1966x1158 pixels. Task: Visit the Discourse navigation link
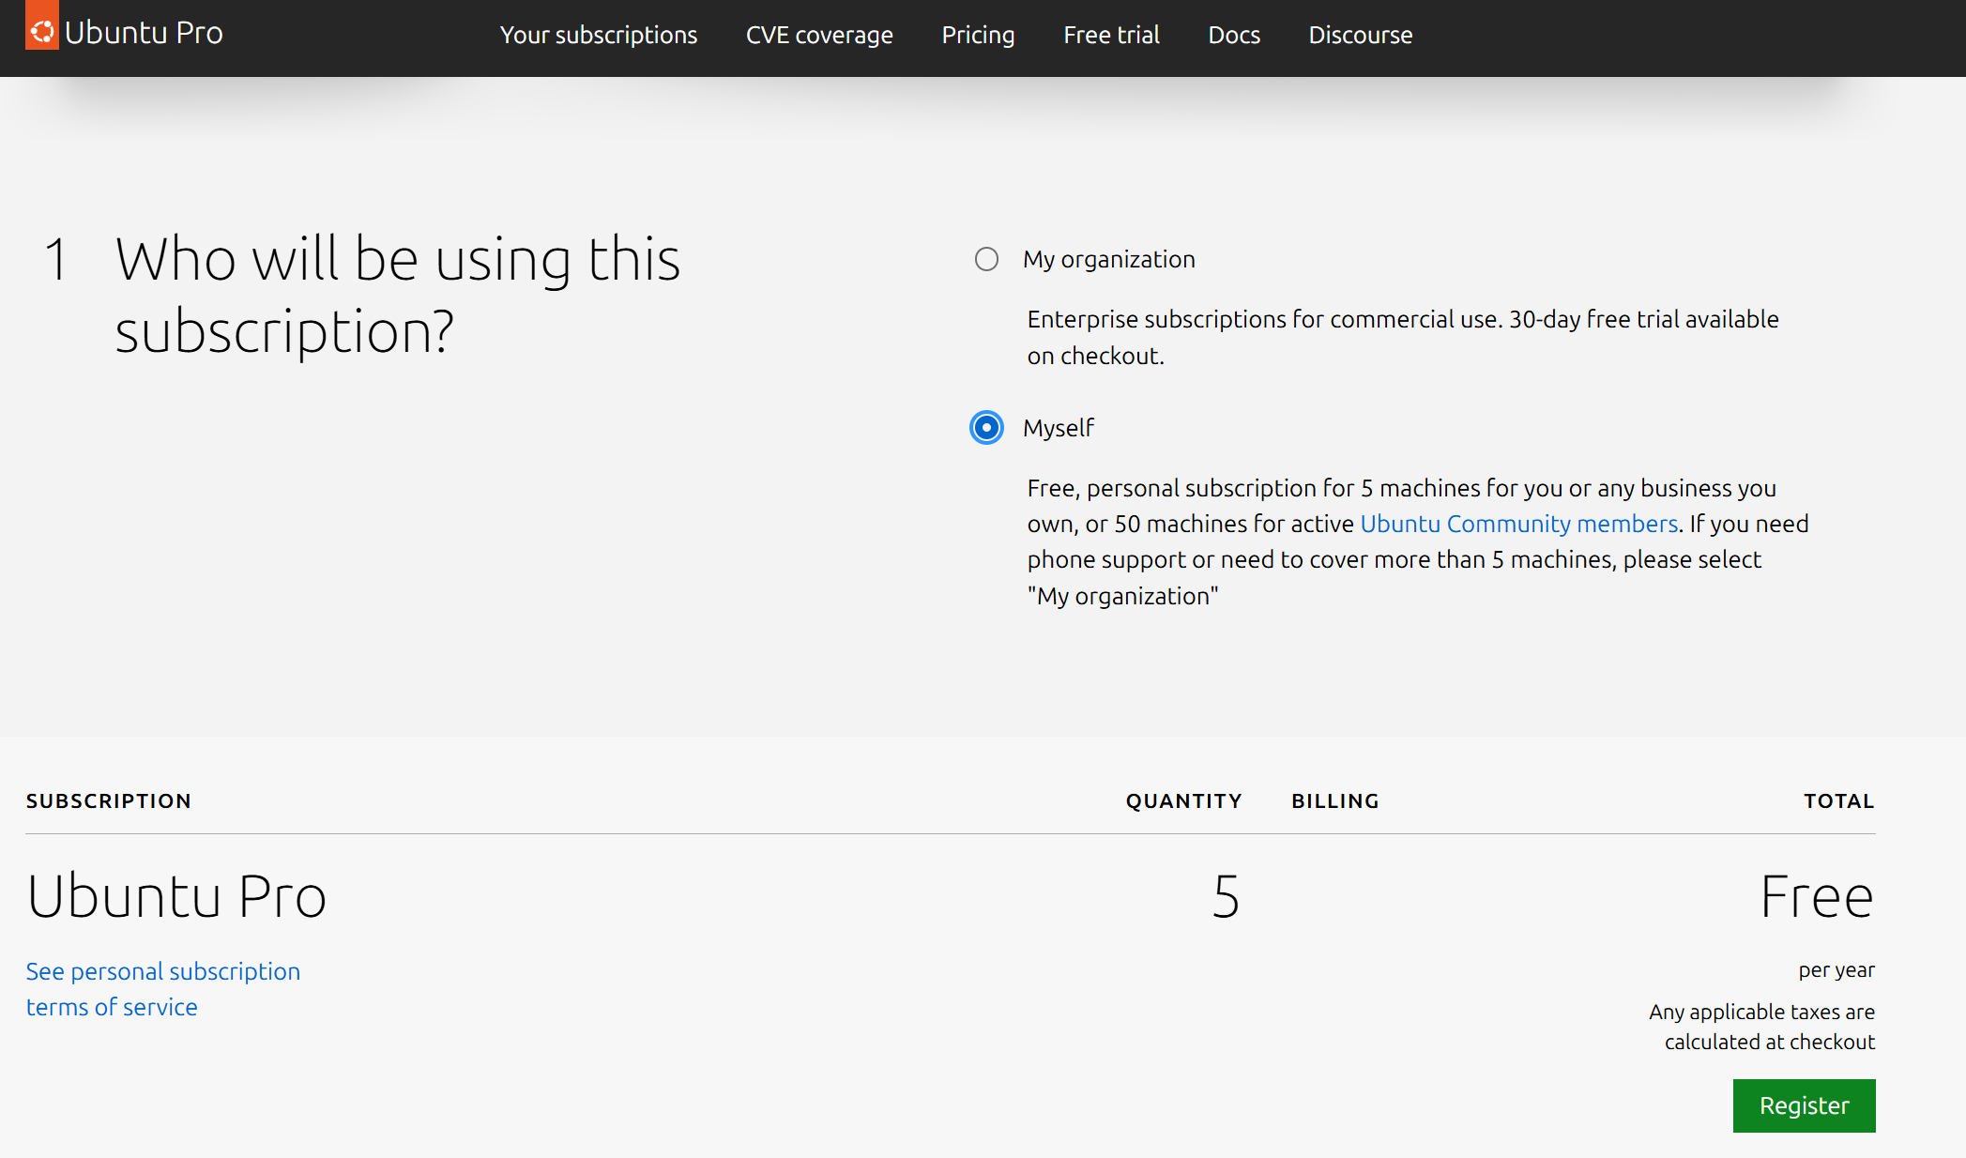[x=1360, y=35]
